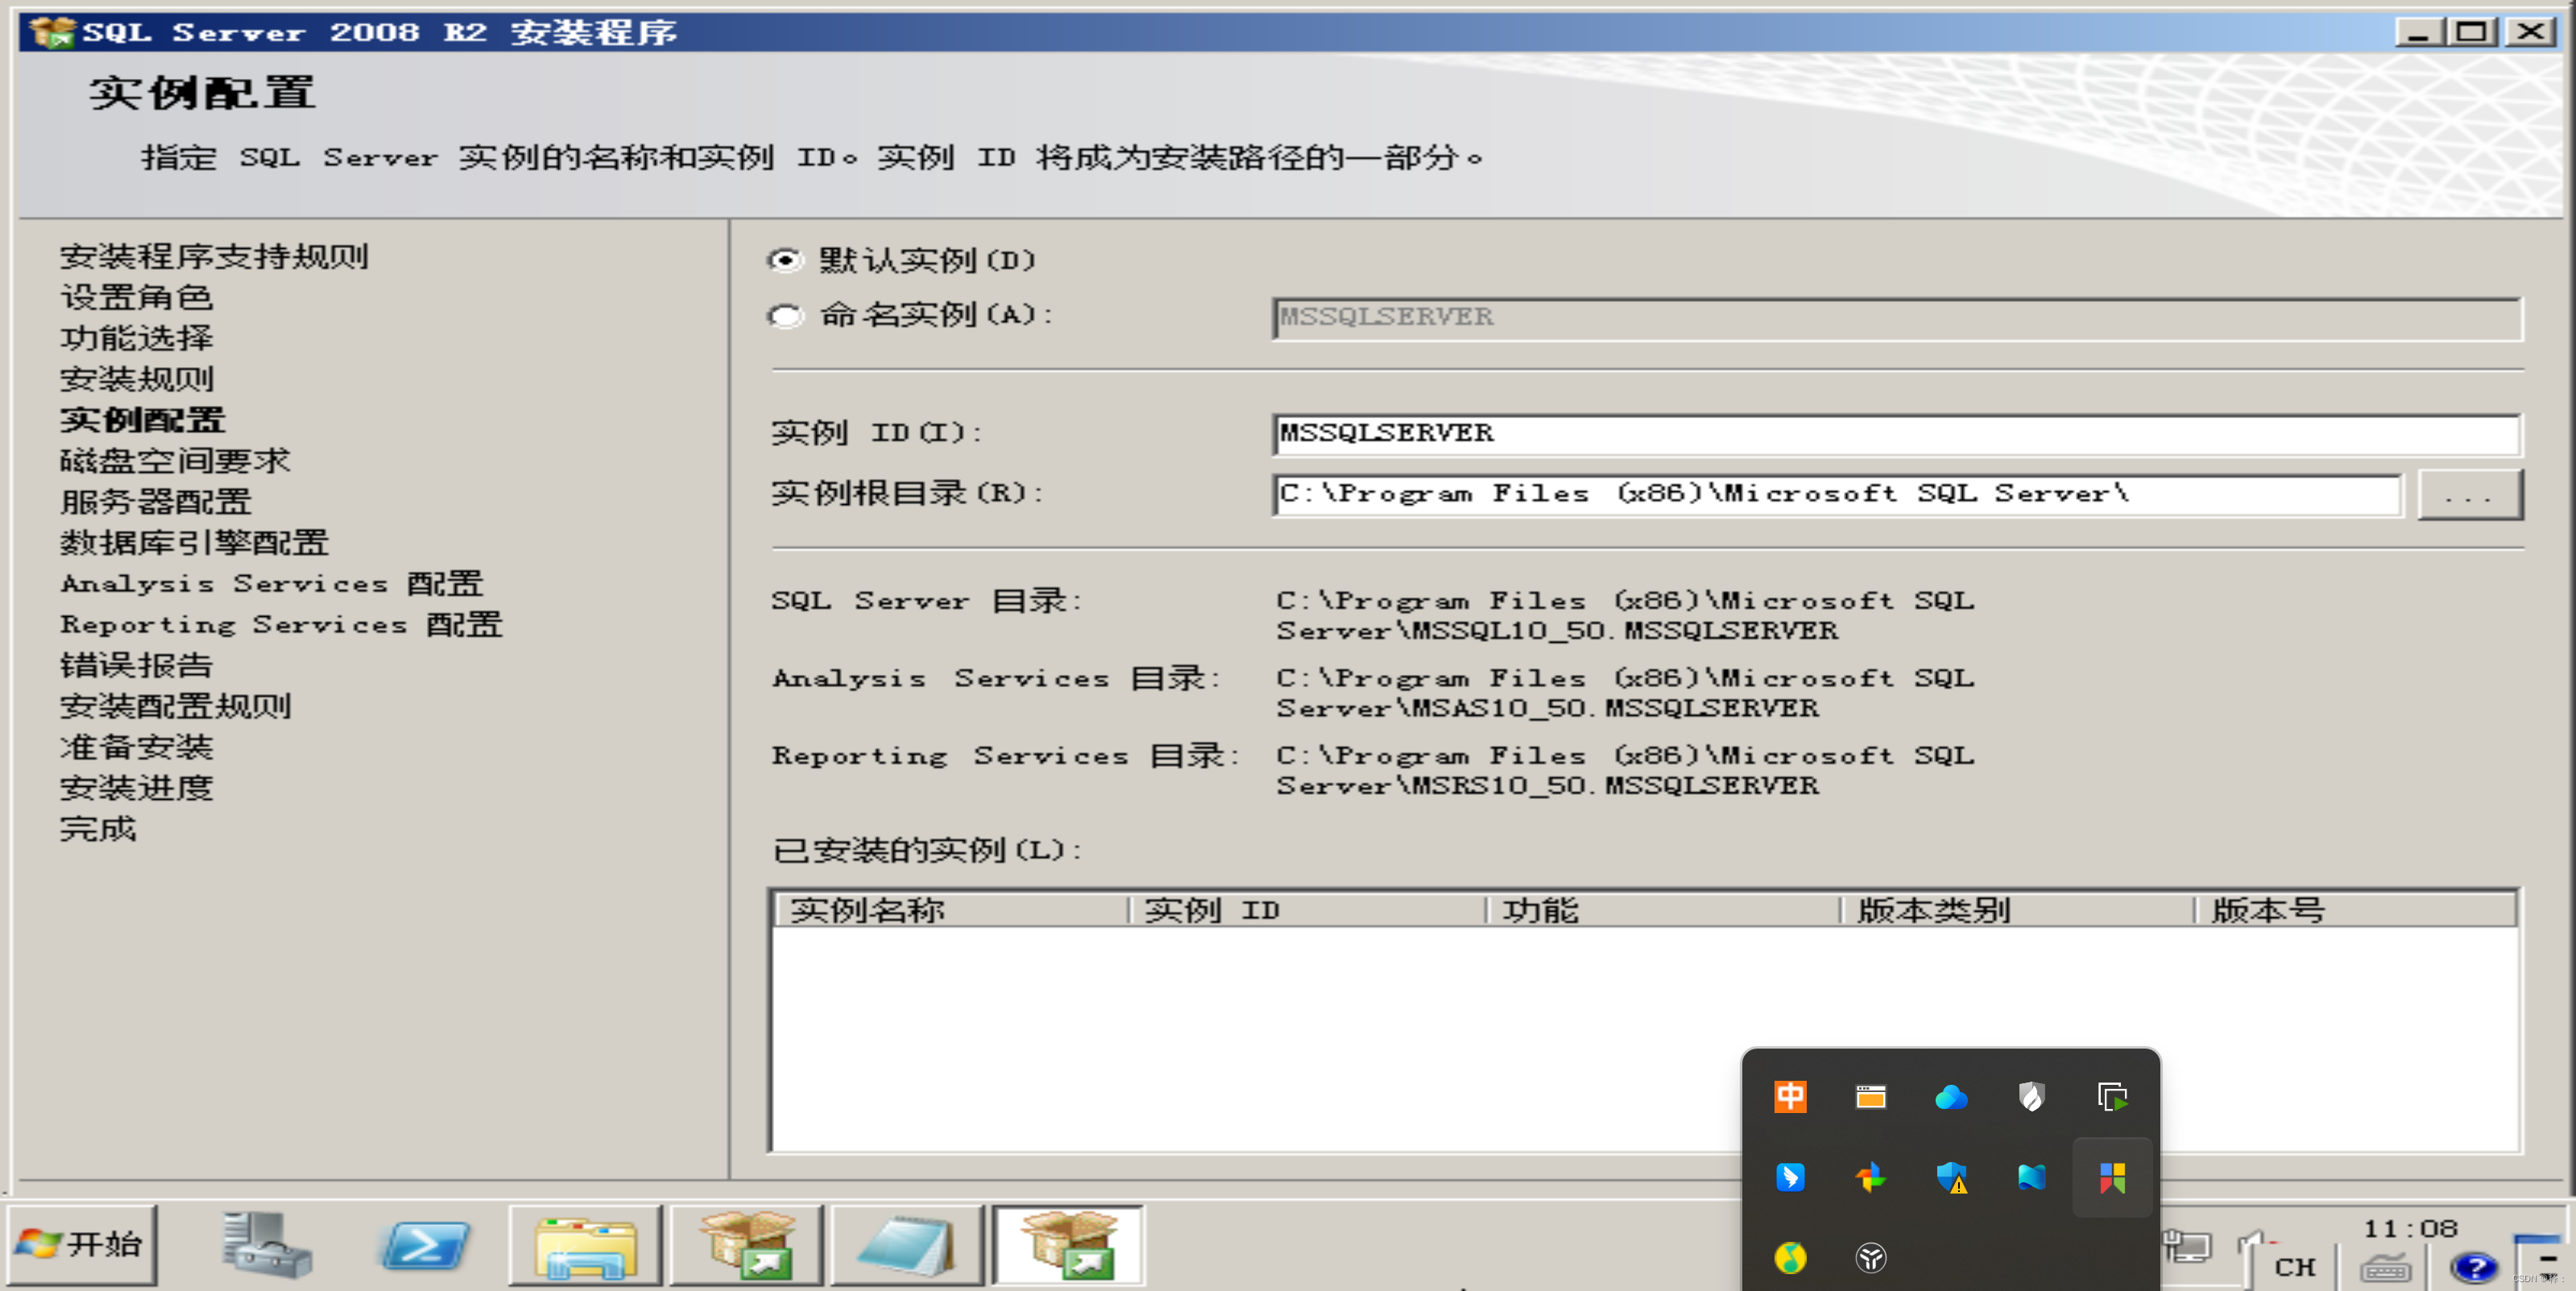The height and width of the screenshot is (1291, 2576).
Task: Click the SQL Server 目录 path ending MSSQL10_50.MSSQLSERVER
Action: coord(1625,616)
